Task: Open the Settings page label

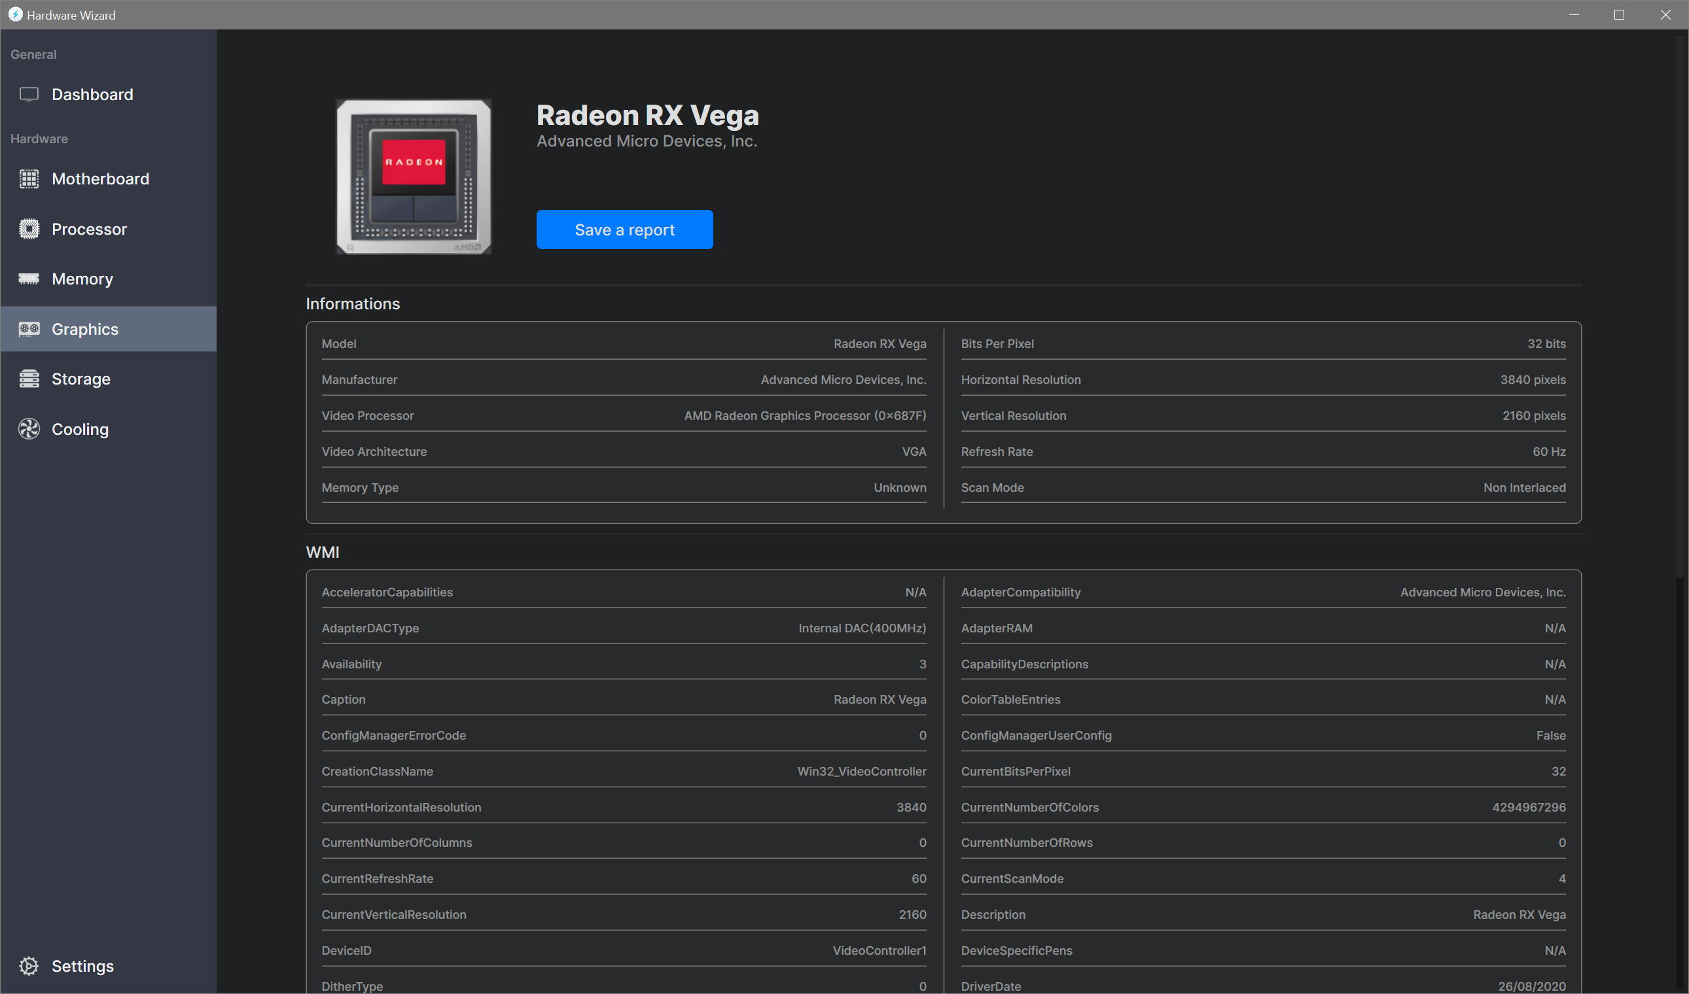Action: (82, 966)
